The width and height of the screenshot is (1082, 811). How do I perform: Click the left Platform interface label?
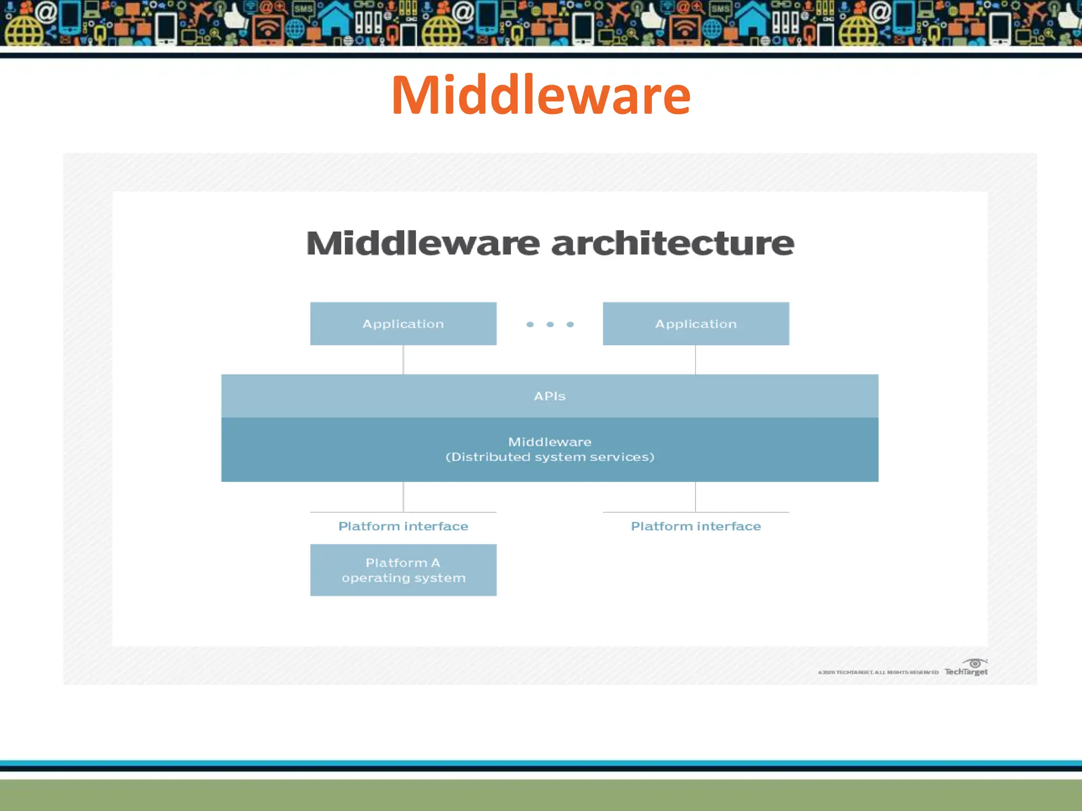(x=403, y=526)
